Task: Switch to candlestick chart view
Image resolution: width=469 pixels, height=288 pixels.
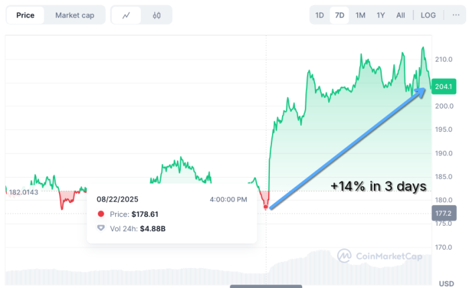Action: pos(156,15)
